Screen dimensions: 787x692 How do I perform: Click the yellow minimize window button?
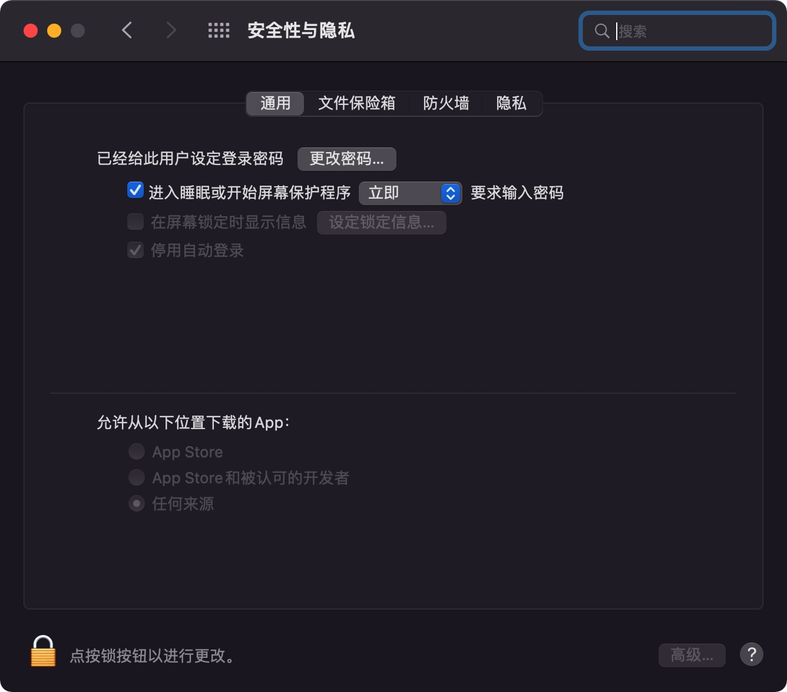[54, 31]
